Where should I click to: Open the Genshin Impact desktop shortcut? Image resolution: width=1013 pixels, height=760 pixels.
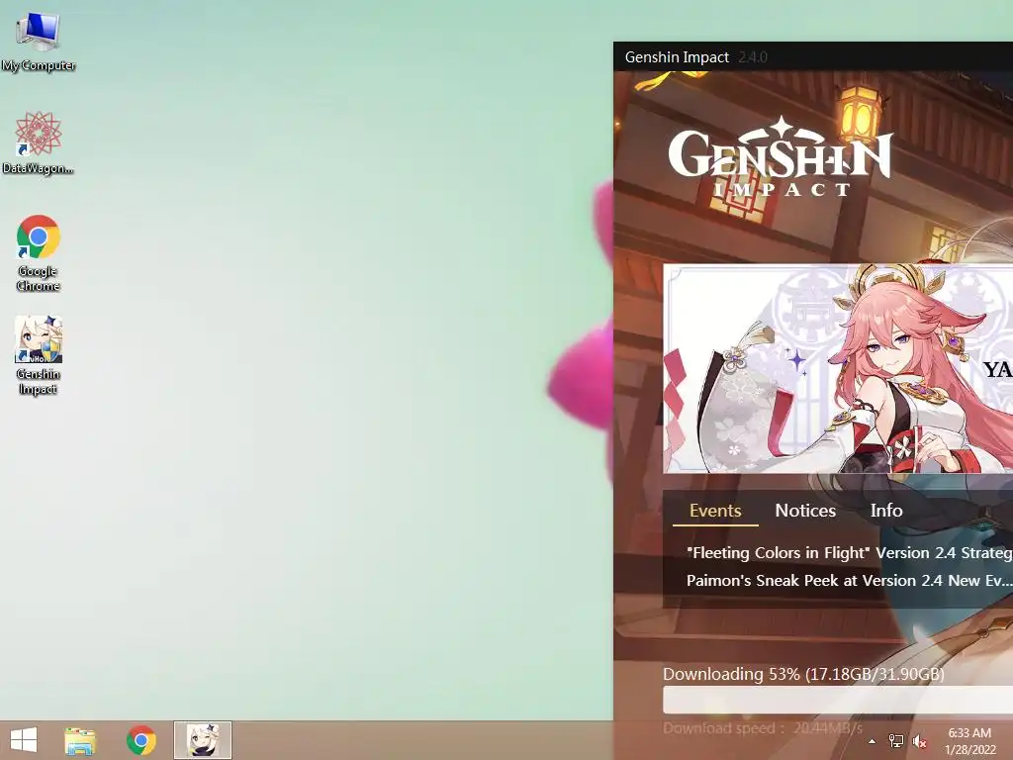coord(39,355)
